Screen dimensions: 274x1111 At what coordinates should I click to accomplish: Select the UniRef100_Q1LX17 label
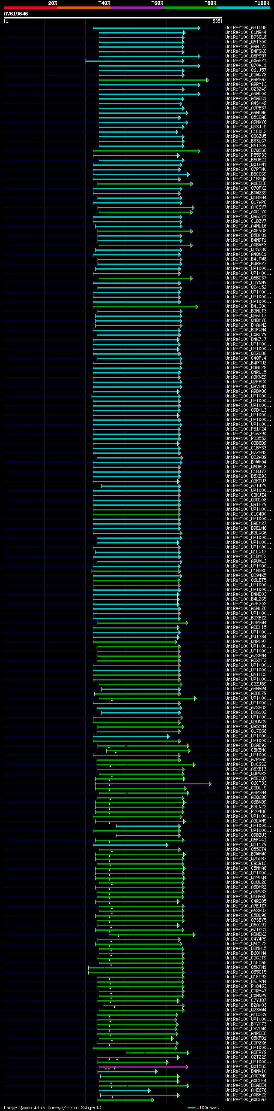click(x=246, y=552)
